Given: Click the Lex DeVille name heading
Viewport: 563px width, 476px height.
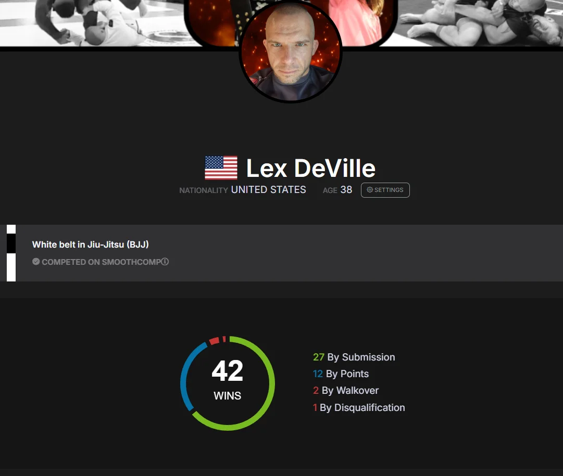Looking at the screenshot, I should (310, 168).
